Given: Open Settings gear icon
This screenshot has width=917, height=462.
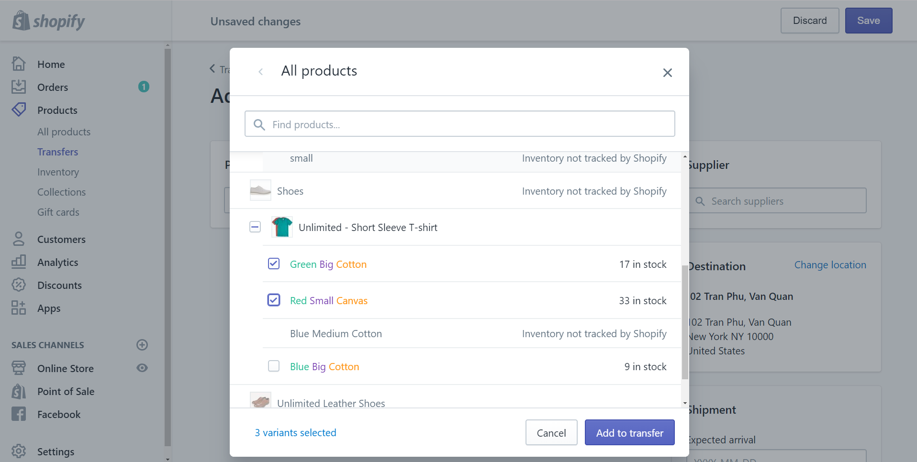Looking at the screenshot, I should pyautogui.click(x=19, y=451).
